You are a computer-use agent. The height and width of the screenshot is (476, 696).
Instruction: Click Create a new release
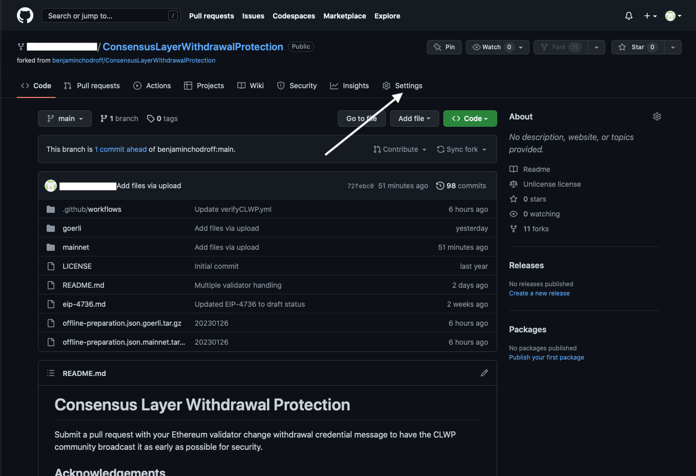click(539, 293)
